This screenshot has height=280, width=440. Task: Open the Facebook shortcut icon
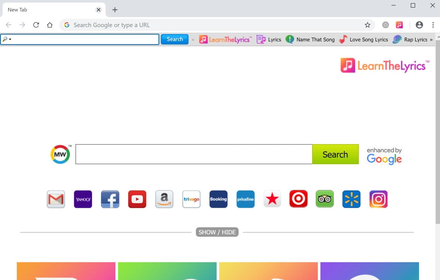[x=110, y=199]
